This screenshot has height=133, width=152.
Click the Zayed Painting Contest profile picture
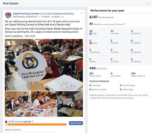(8, 15)
